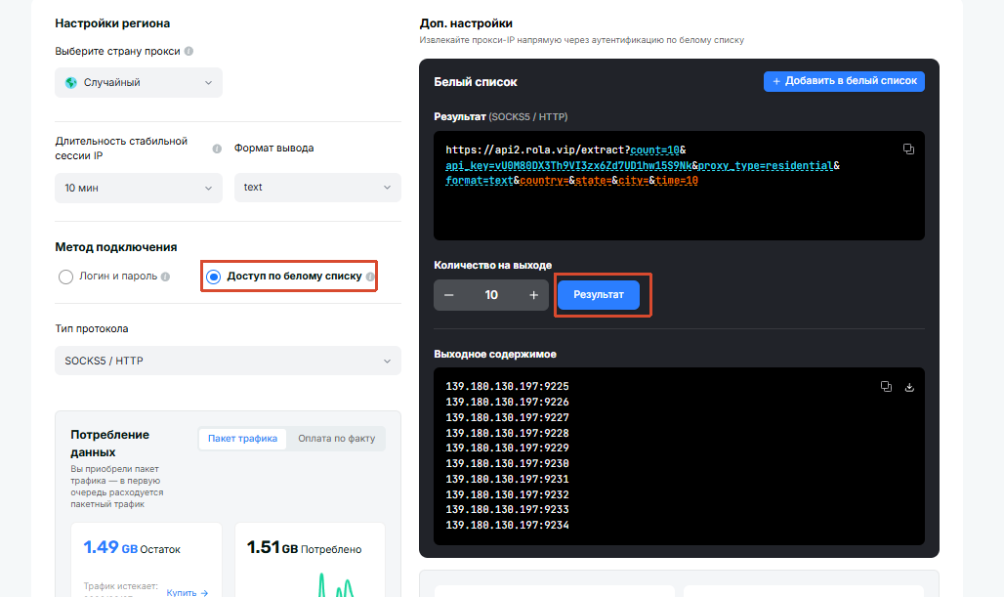
Task: Click country= parameter in URL
Action: 544,181
